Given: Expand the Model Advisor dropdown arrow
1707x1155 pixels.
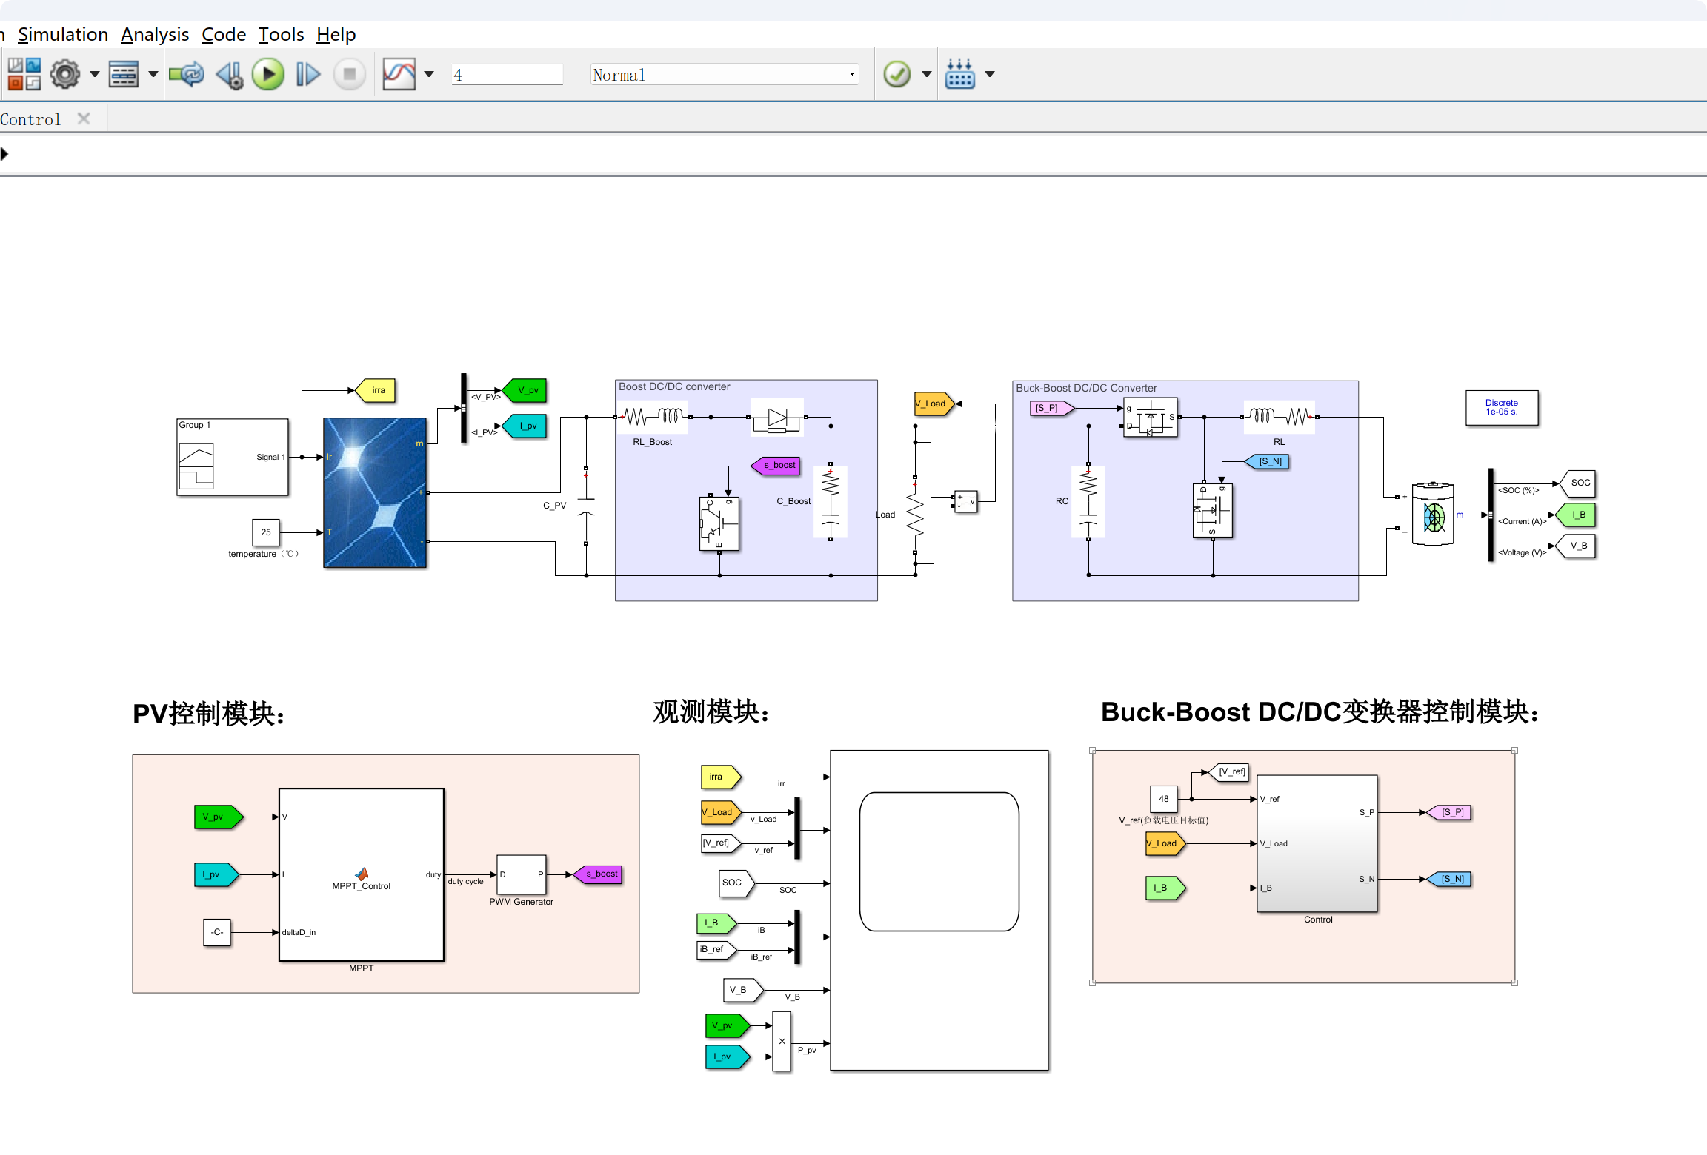Looking at the screenshot, I should coord(926,75).
